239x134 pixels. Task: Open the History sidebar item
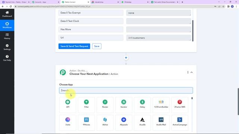[x=7, y=36]
